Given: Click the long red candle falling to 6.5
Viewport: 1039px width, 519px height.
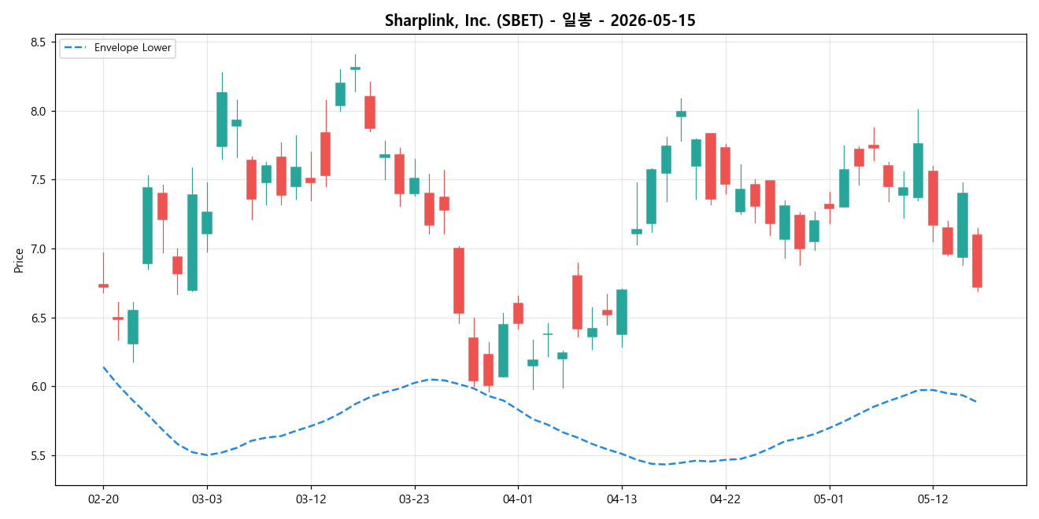Looking at the screenshot, I should pos(459,281).
